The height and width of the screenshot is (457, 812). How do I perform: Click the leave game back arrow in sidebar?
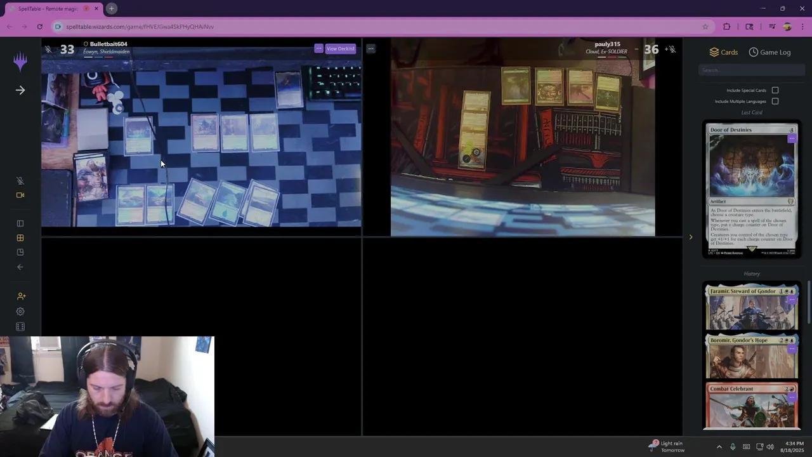[x=20, y=267]
